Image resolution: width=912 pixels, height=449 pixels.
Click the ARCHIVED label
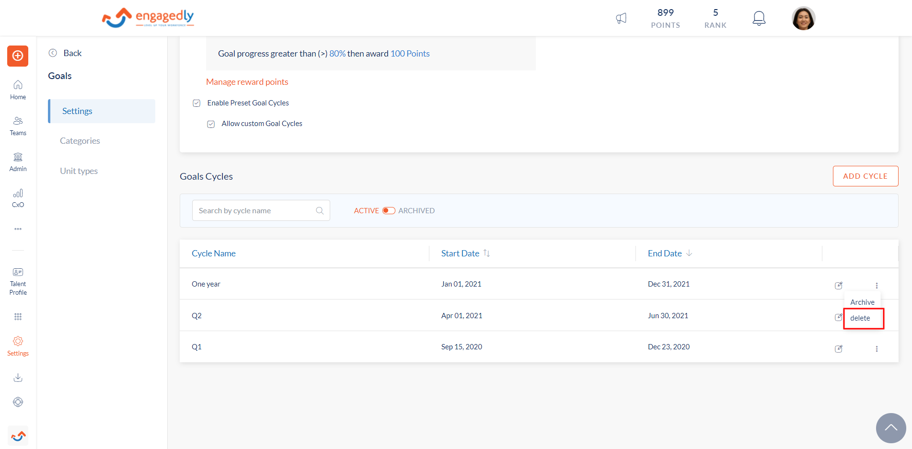[x=416, y=210]
